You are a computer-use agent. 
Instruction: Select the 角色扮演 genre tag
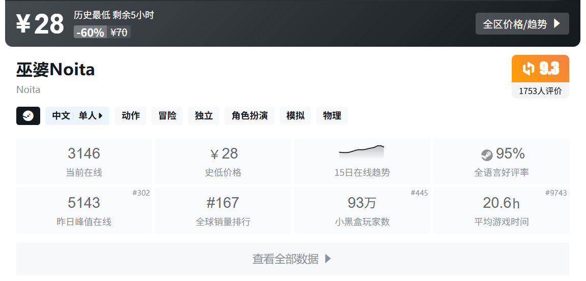pyautogui.click(x=249, y=116)
